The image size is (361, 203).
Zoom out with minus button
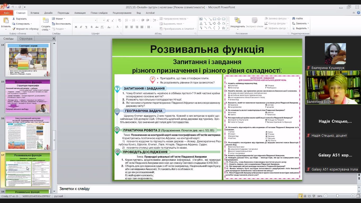click(326, 196)
